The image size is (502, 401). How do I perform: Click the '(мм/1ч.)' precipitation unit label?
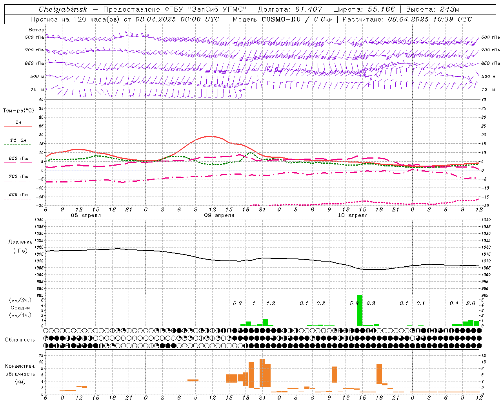(x=20, y=315)
